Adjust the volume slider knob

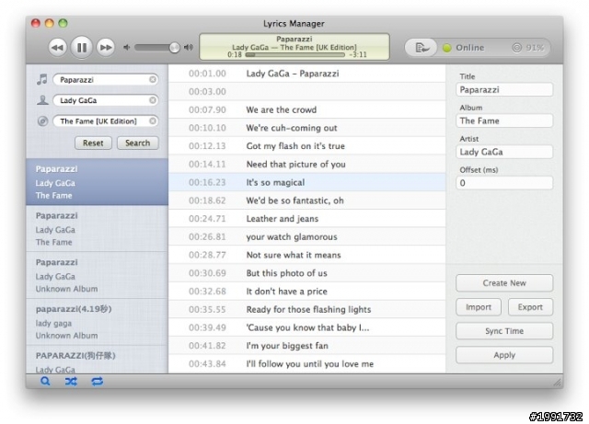[x=174, y=47]
